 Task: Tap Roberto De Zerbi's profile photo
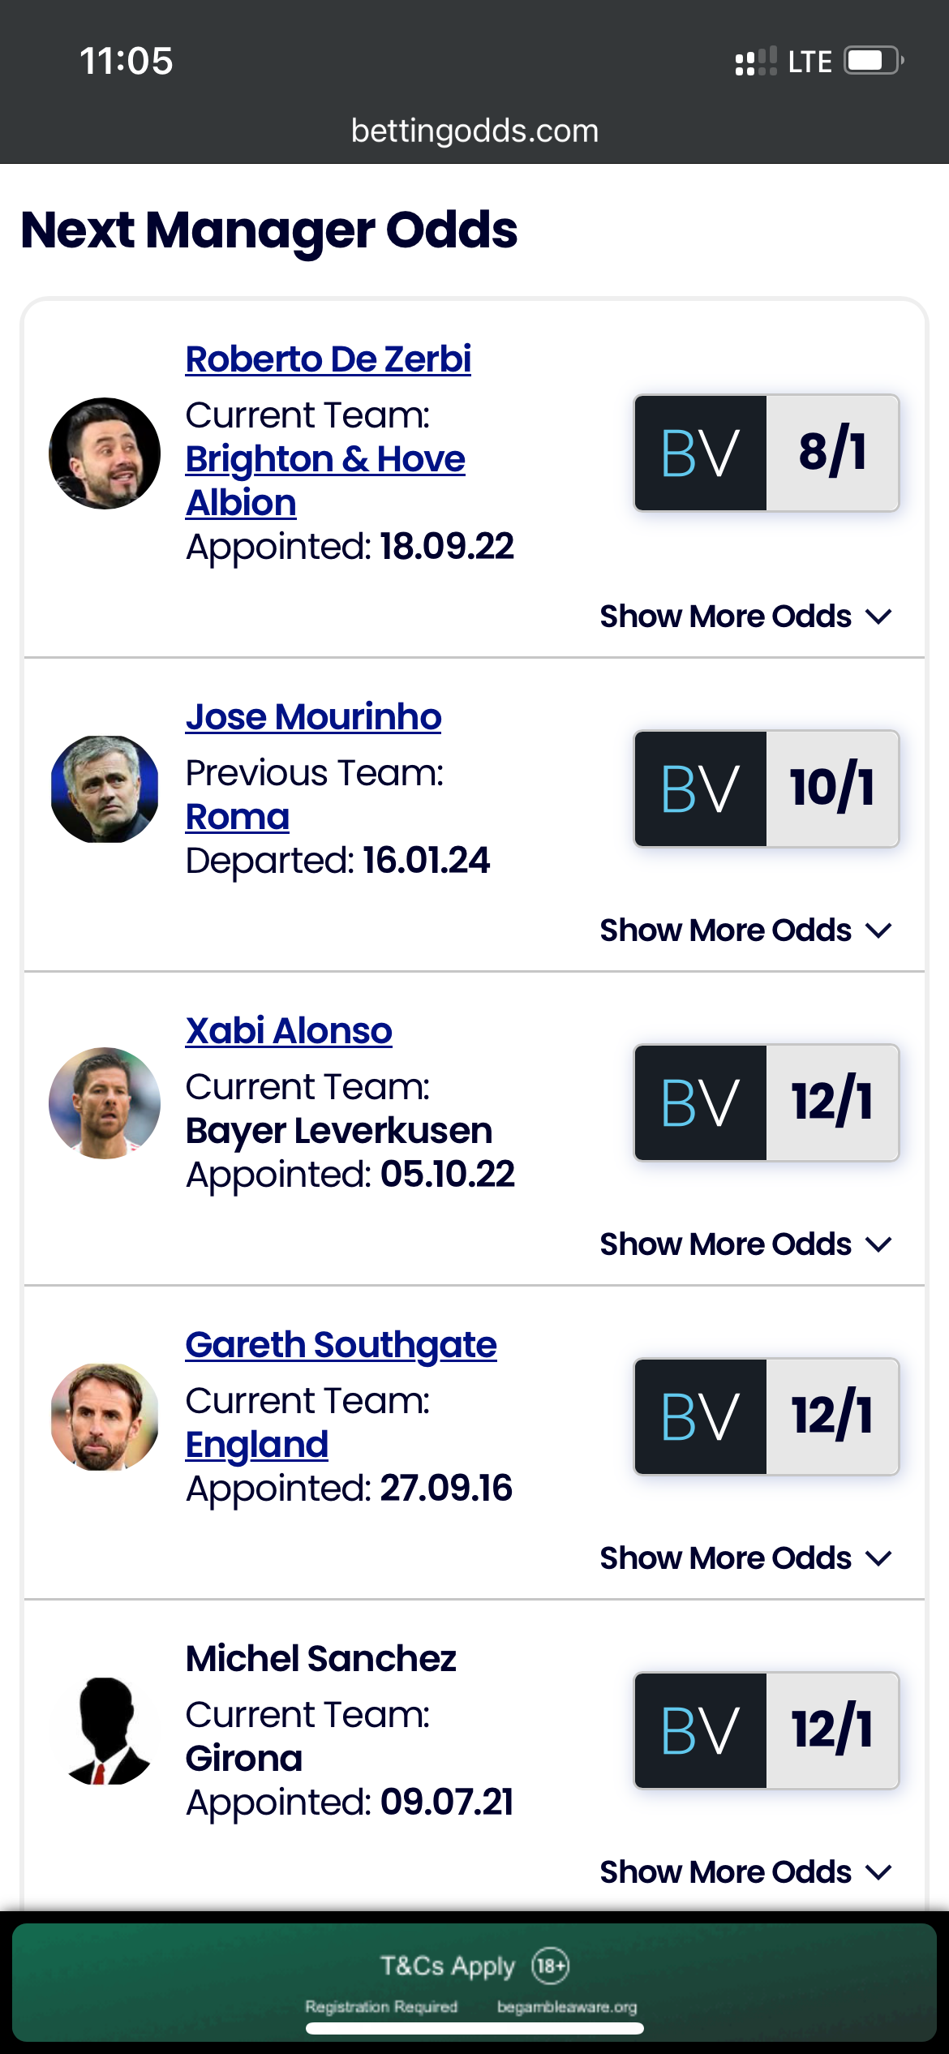pos(105,453)
